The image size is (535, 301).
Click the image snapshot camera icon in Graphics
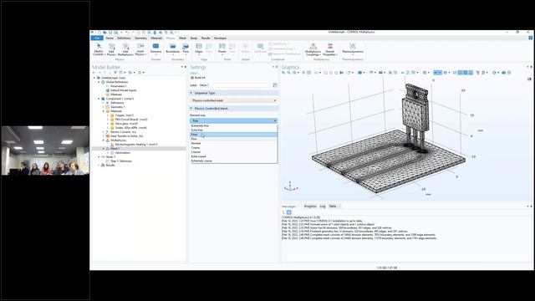pos(503,73)
